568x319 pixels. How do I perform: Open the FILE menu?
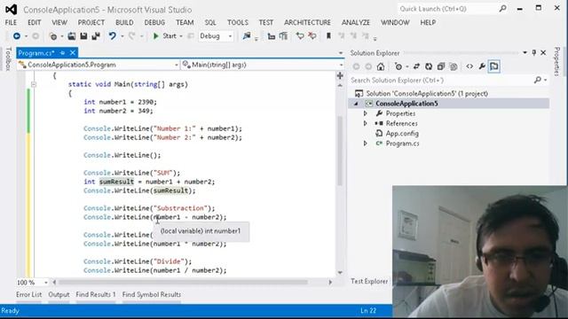click(11, 22)
